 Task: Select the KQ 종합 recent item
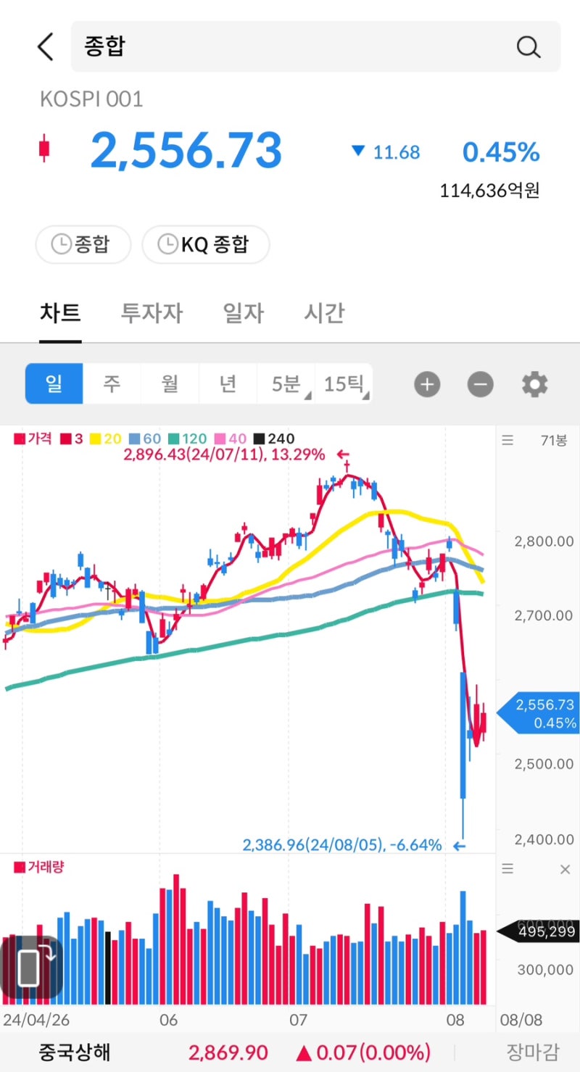point(206,244)
